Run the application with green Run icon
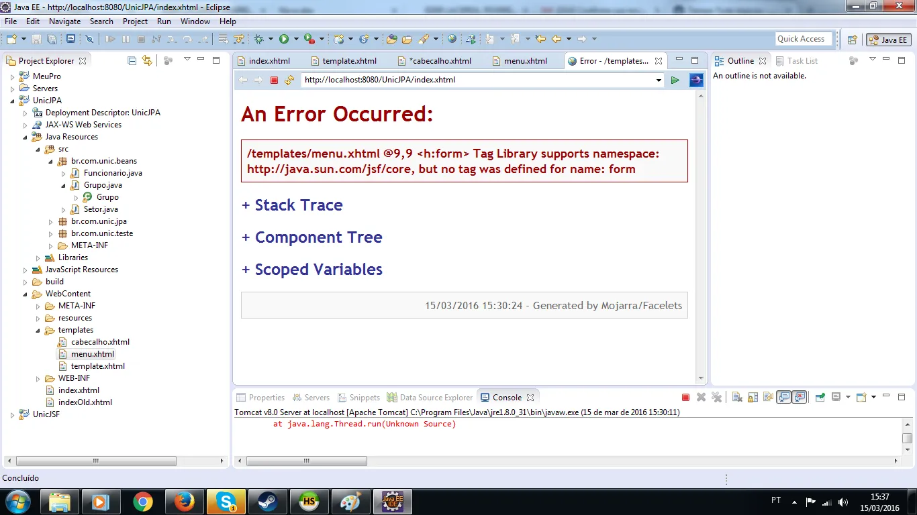917x515 pixels. [284, 40]
